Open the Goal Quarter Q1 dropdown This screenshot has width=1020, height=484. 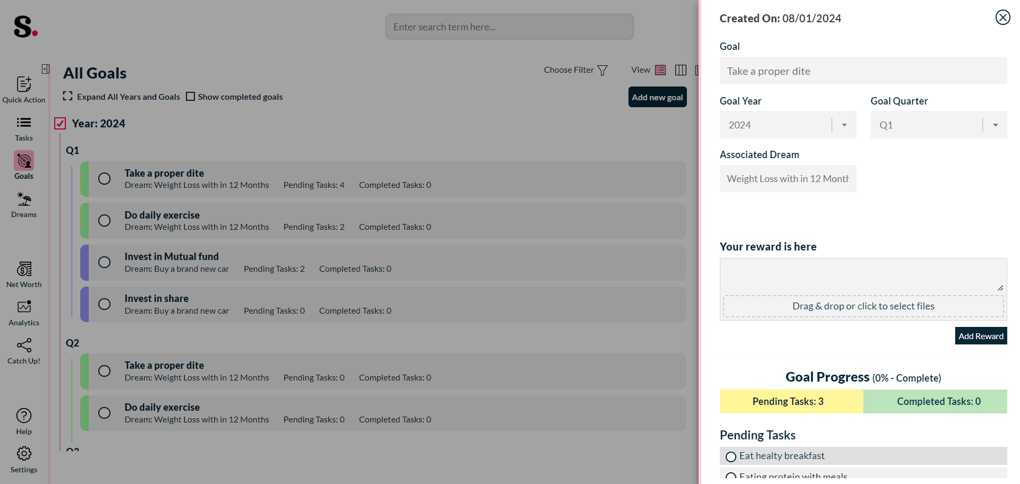tap(939, 125)
